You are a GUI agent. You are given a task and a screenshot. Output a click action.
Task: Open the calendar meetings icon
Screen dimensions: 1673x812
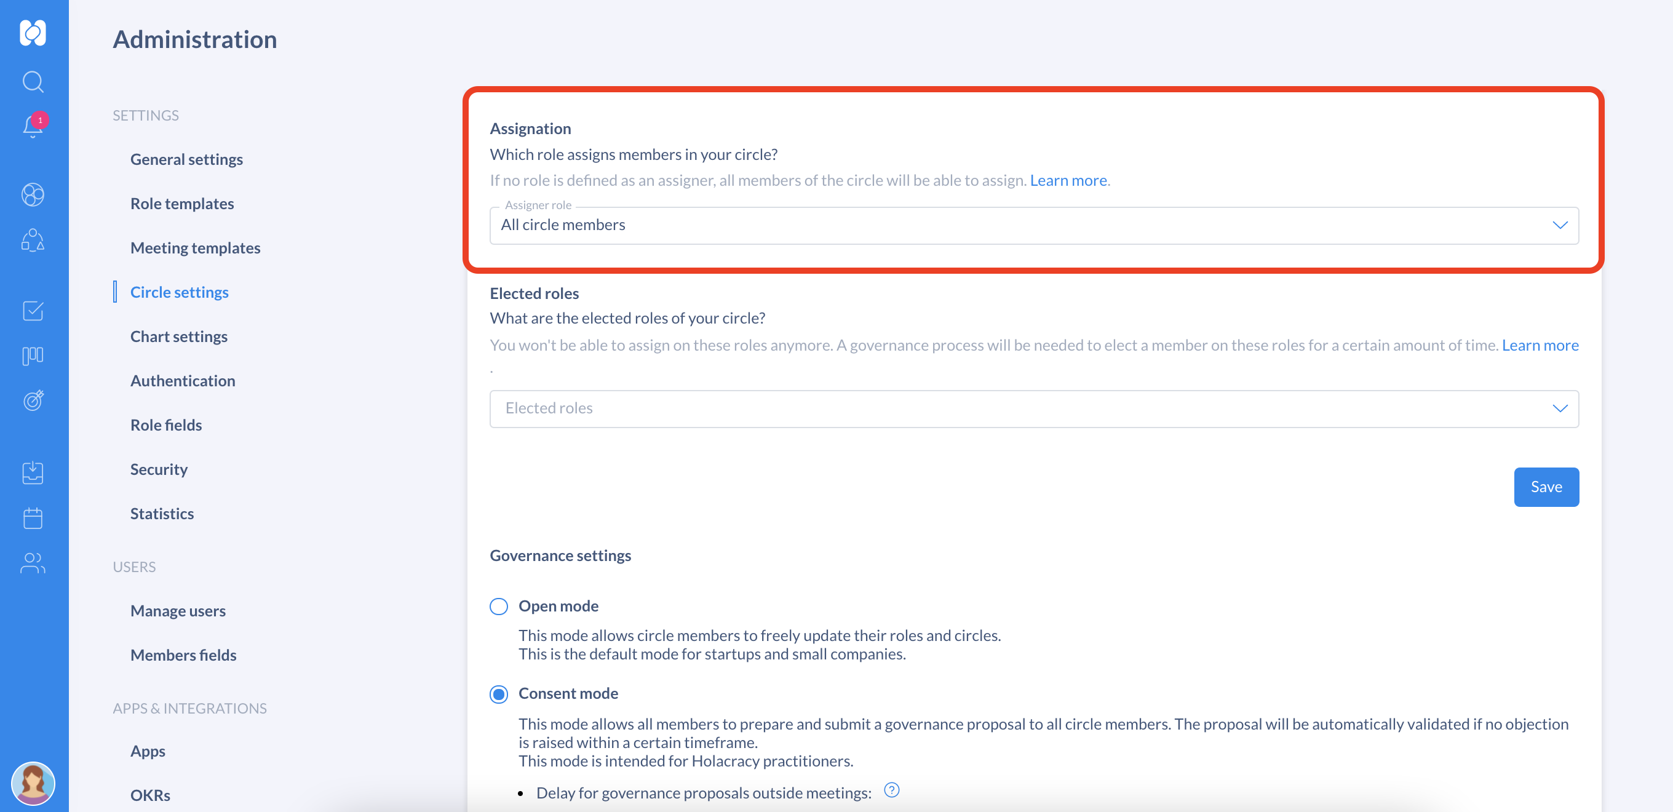pos(33,518)
